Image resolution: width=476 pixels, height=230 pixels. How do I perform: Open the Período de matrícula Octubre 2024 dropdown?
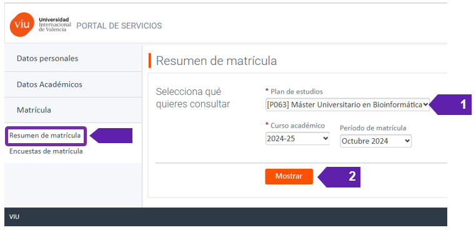pos(375,141)
